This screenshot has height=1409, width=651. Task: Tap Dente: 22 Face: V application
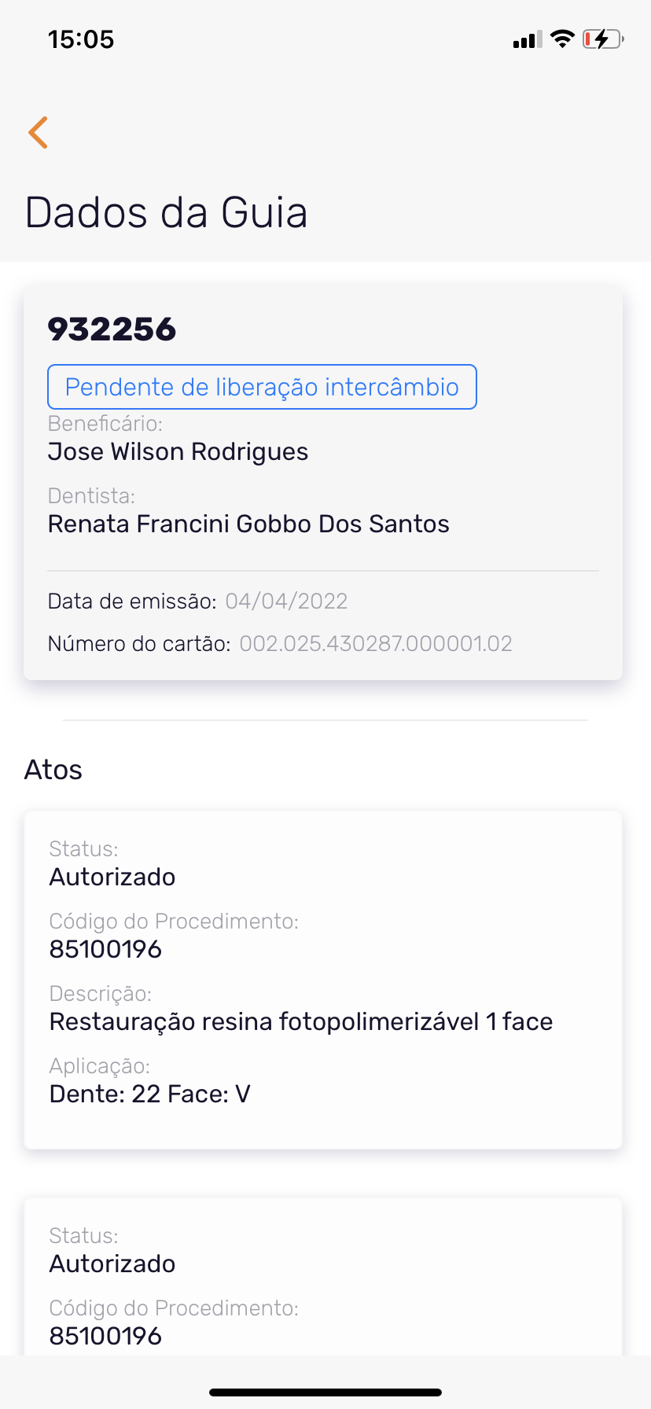pos(149,1094)
